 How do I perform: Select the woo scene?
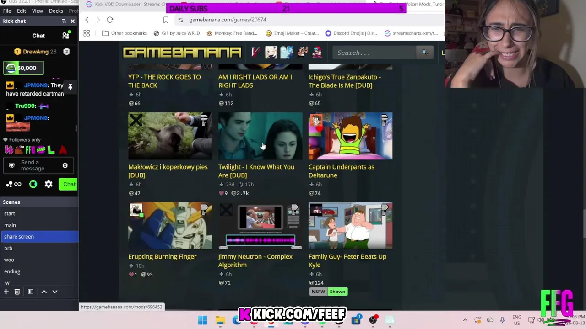(x=39, y=260)
